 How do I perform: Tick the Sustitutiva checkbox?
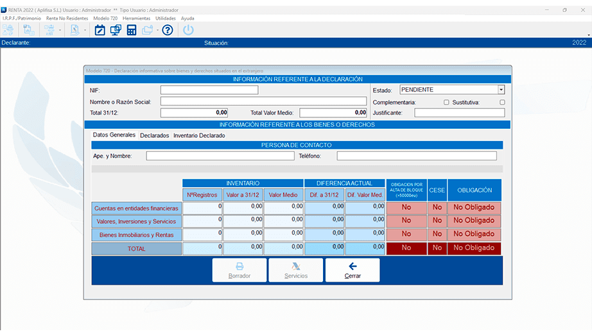[502, 102]
